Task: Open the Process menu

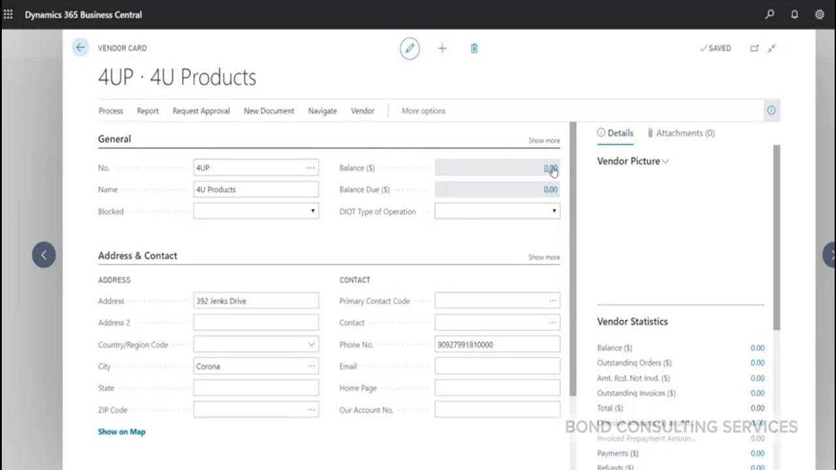Action: tap(110, 111)
